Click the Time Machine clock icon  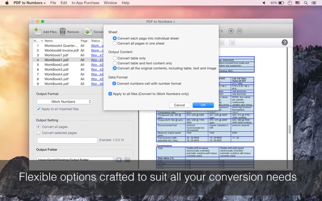click(290, 3)
